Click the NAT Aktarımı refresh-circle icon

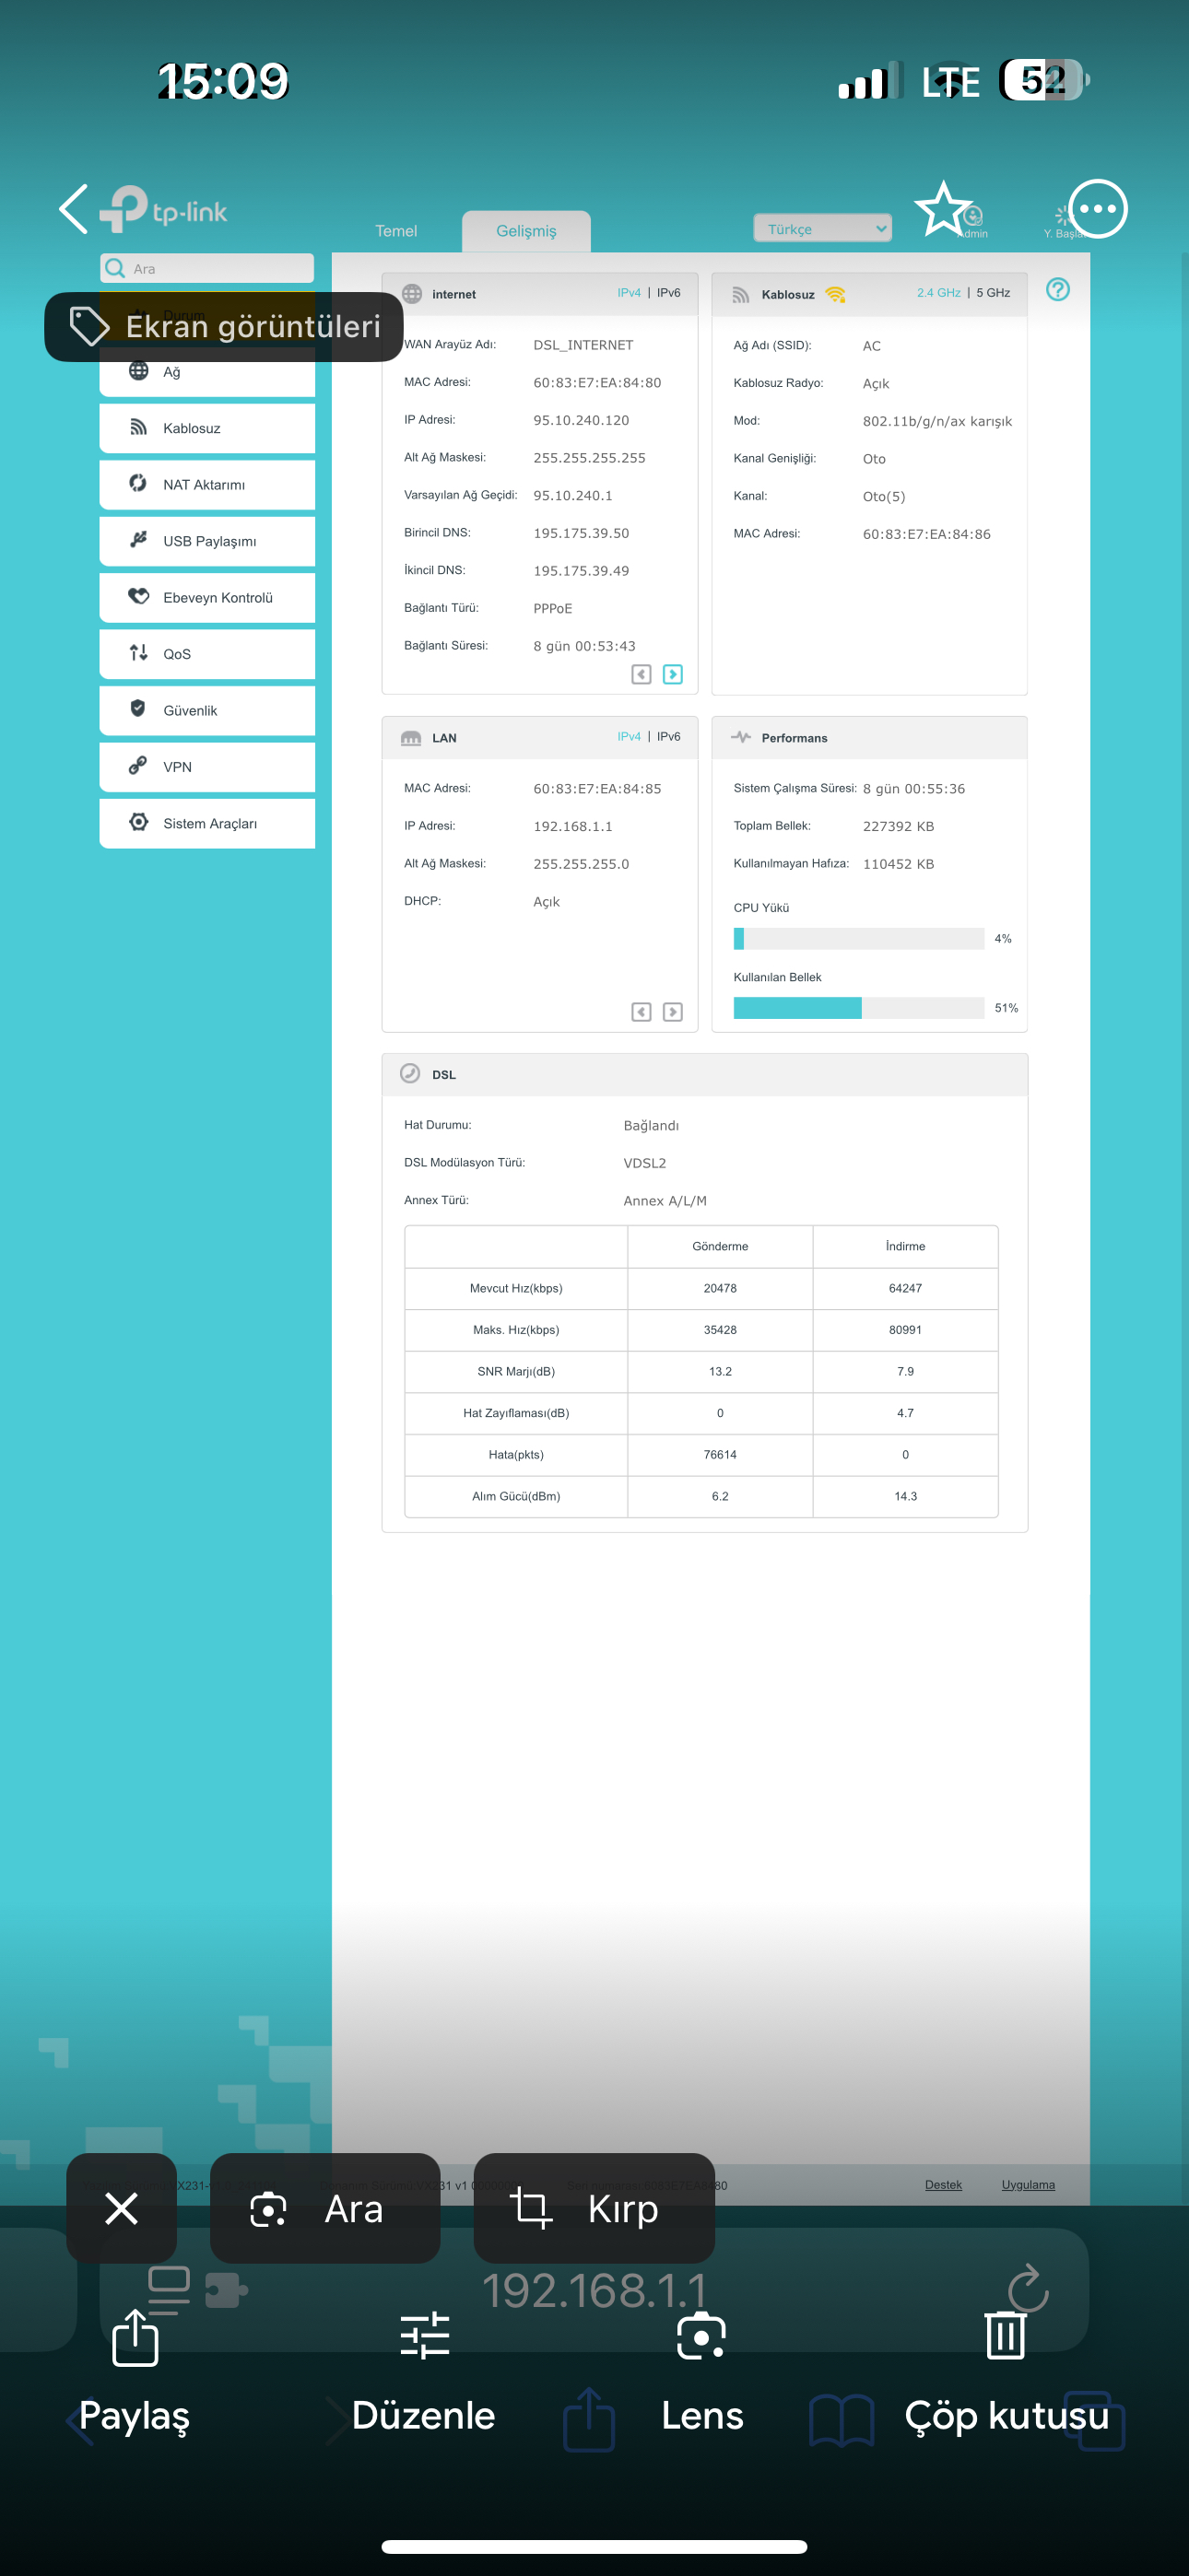(x=139, y=483)
